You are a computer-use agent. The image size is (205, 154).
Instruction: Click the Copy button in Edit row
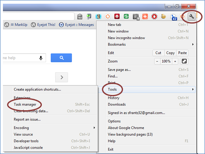coord(170,53)
